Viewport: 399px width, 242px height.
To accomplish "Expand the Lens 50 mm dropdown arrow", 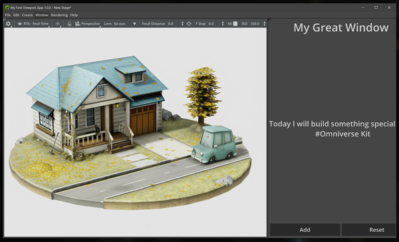I will [134, 24].
